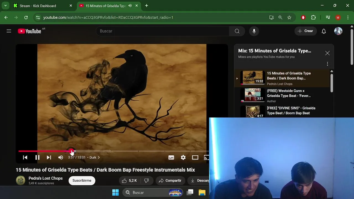This screenshot has height=199, width=354.
Task: Start voice search with the microphone
Action: click(254, 31)
